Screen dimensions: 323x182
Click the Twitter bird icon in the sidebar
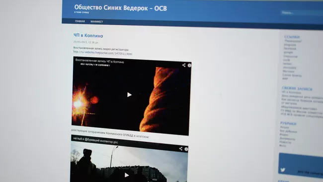pos(283,170)
